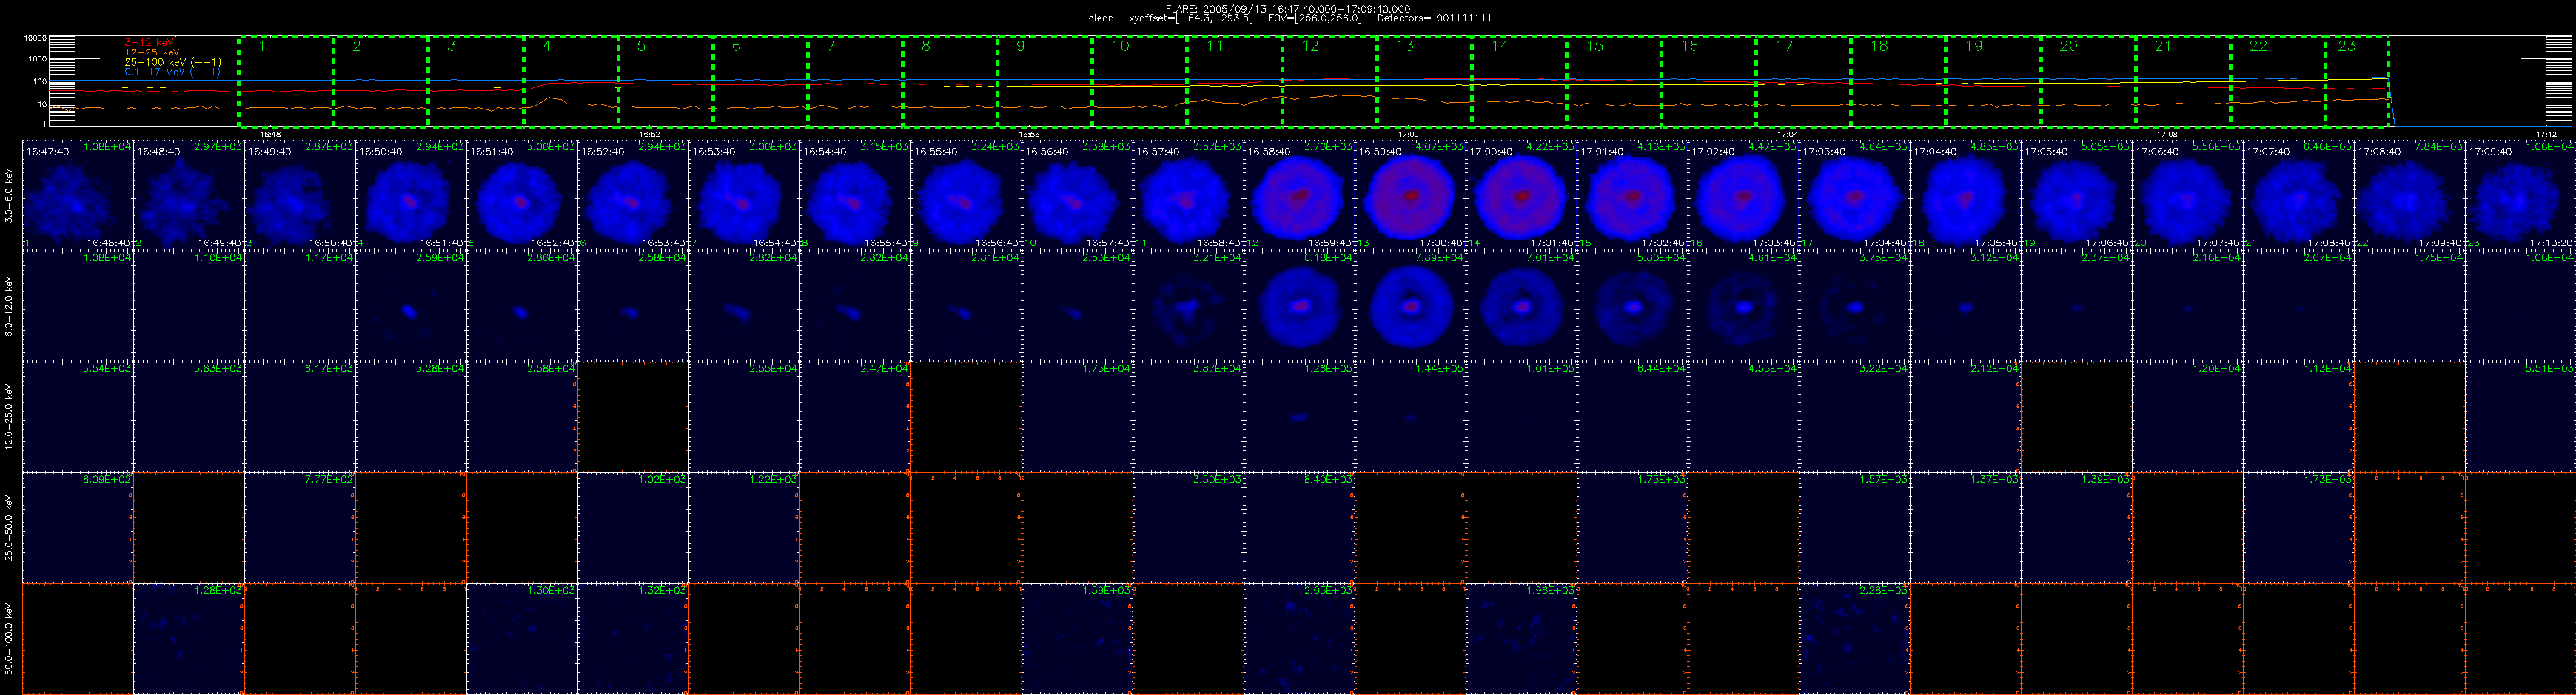
Task: Select interval 12 box in the lightcurve plot
Action: [1329, 82]
